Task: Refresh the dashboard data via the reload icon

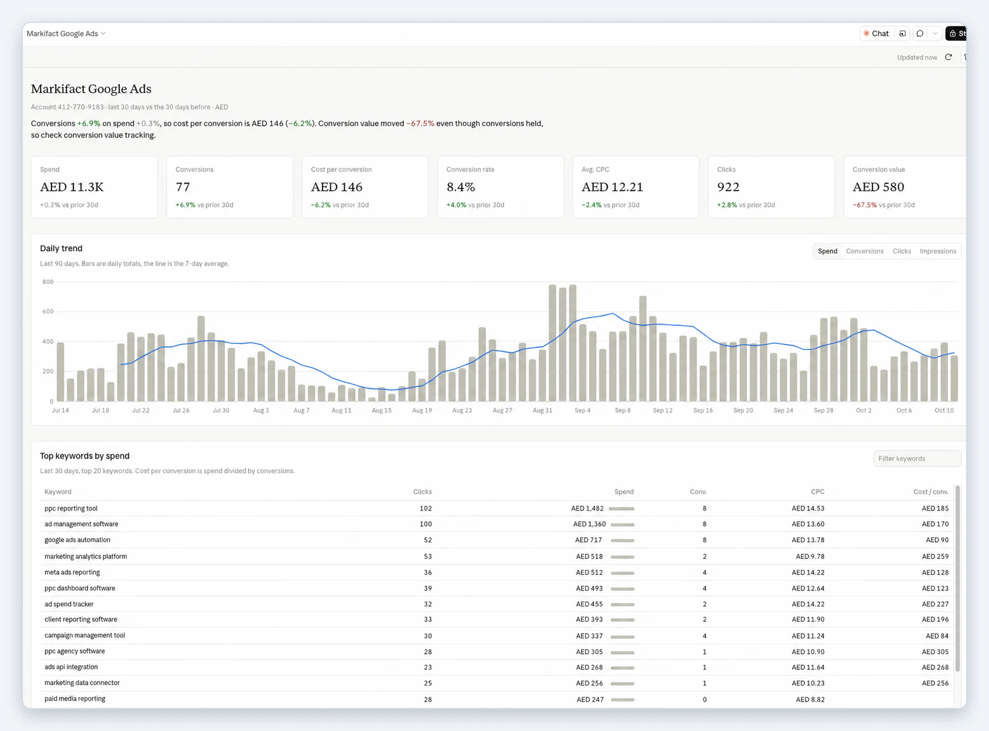Action: tap(948, 57)
